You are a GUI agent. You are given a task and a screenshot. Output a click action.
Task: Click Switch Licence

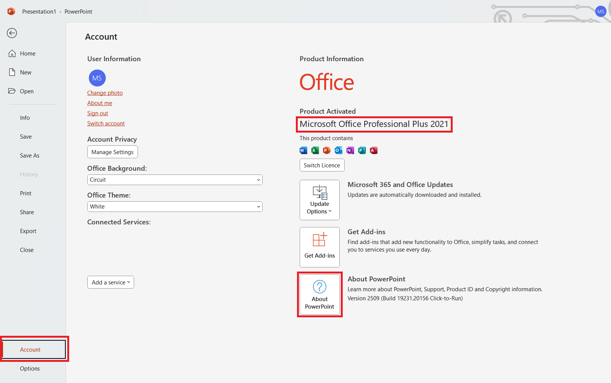point(322,165)
